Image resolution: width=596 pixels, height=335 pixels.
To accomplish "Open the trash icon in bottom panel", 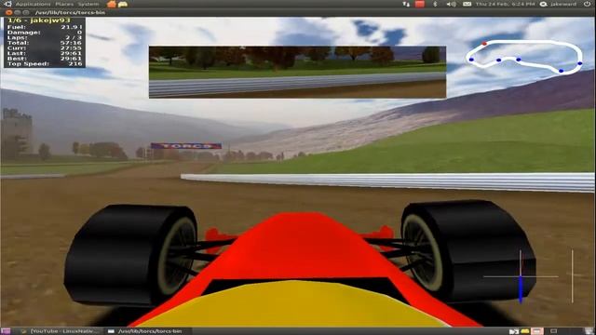I will [589, 331].
